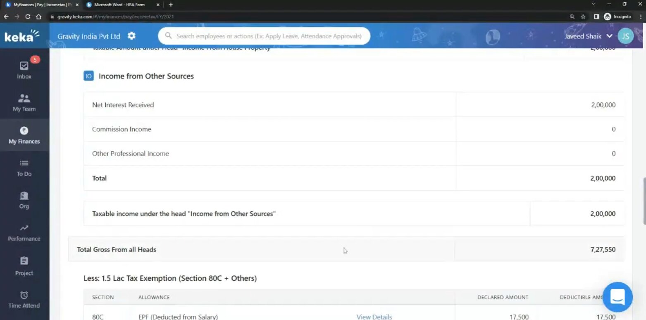Open Time Attend in sidebar

24,300
